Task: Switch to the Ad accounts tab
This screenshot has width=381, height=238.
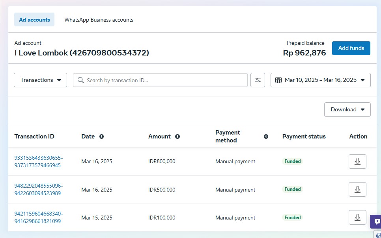Action: tap(34, 20)
